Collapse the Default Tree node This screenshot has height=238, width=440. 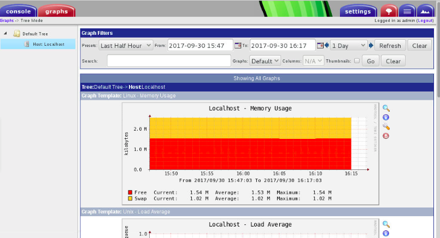tap(5, 33)
